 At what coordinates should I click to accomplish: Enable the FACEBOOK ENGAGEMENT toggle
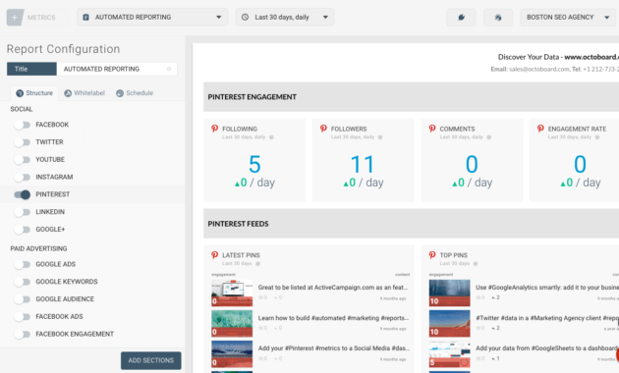pos(22,334)
